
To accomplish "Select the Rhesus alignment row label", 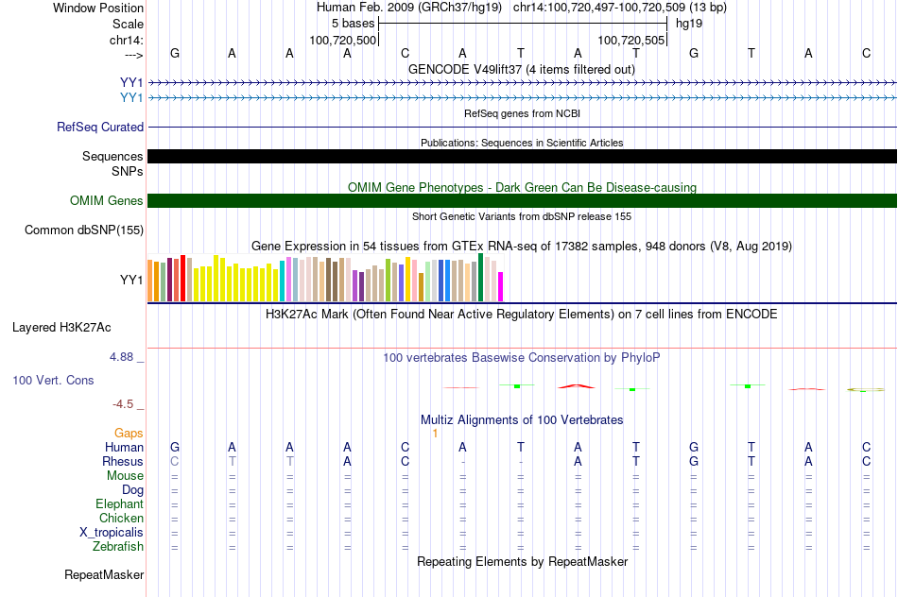I will pyautogui.click(x=123, y=462).
